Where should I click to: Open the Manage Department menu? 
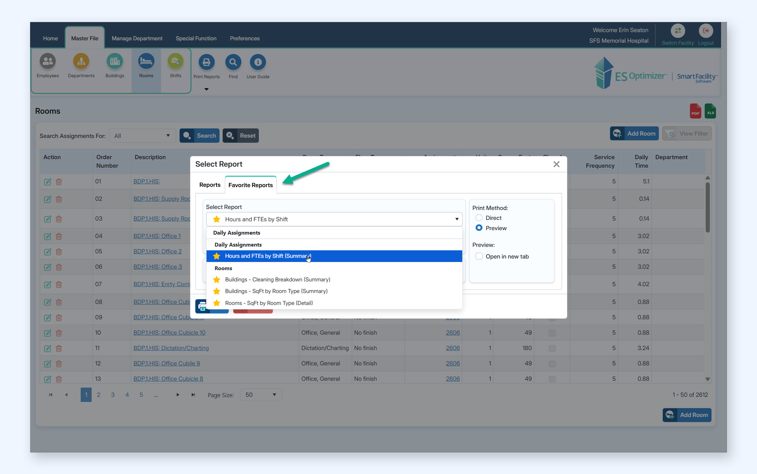[137, 38]
